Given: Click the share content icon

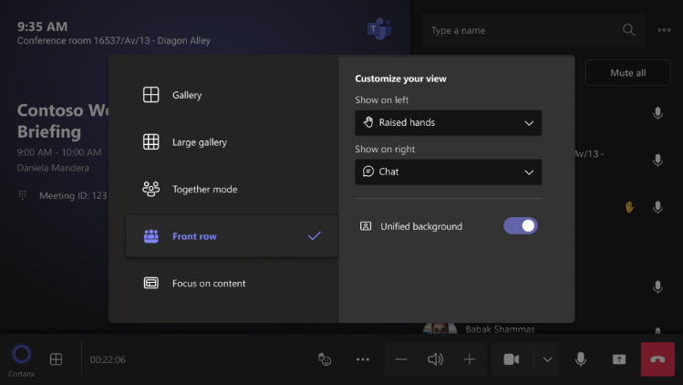Looking at the screenshot, I should pos(619,359).
